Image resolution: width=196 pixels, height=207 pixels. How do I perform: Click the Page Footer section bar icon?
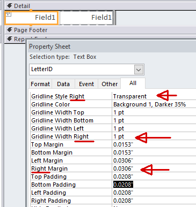pyautogui.click(x=10, y=30)
